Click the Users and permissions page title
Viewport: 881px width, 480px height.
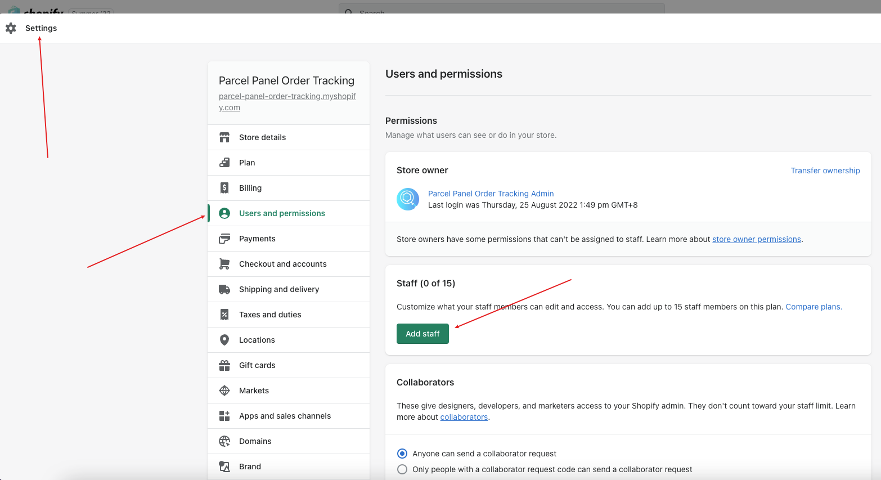(x=444, y=74)
